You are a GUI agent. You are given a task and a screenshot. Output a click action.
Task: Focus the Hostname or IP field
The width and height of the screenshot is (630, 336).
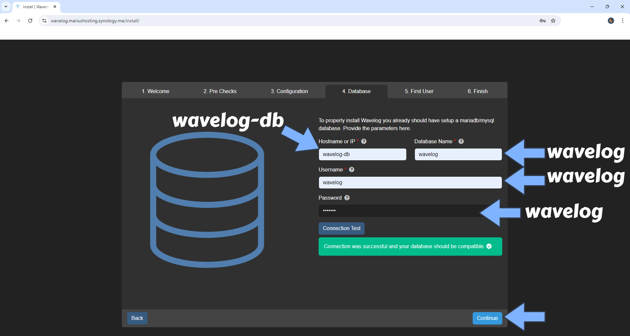[x=362, y=154]
